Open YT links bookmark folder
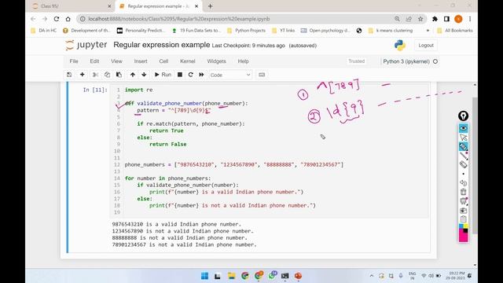The image size is (503, 283). tap(283, 31)
